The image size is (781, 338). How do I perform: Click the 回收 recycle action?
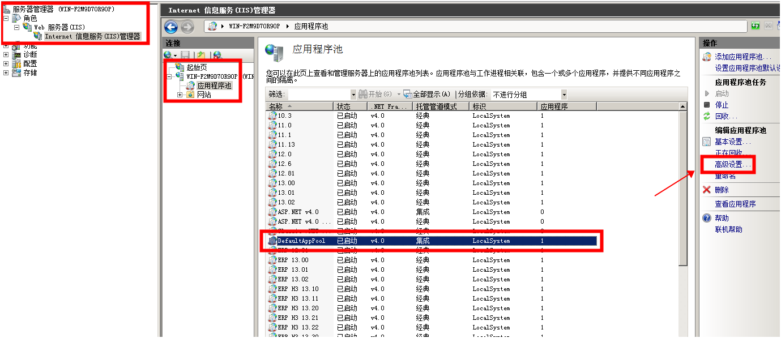(726, 116)
